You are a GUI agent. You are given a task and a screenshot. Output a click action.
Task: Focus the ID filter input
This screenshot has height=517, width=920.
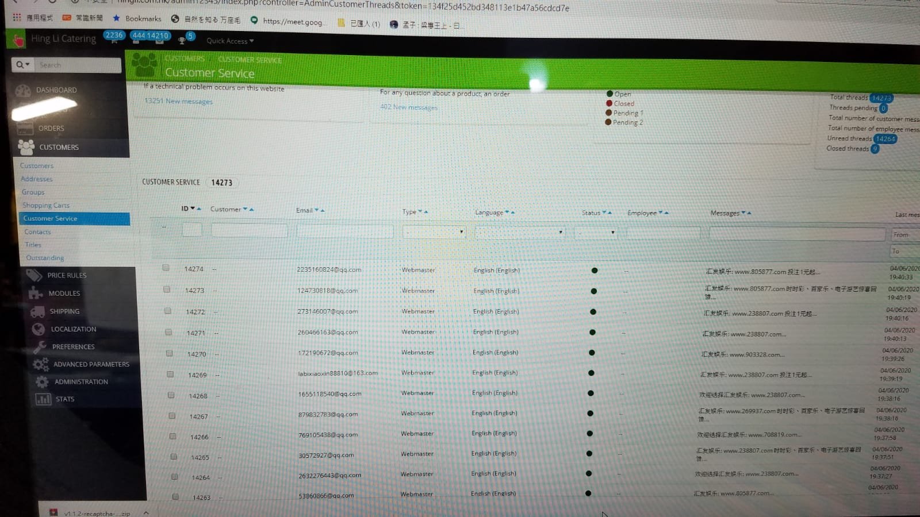tap(192, 230)
